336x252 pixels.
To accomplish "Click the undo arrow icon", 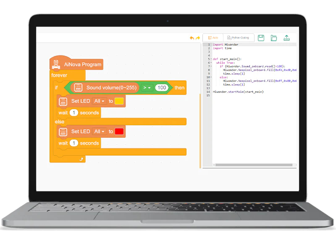I will click(x=192, y=38).
